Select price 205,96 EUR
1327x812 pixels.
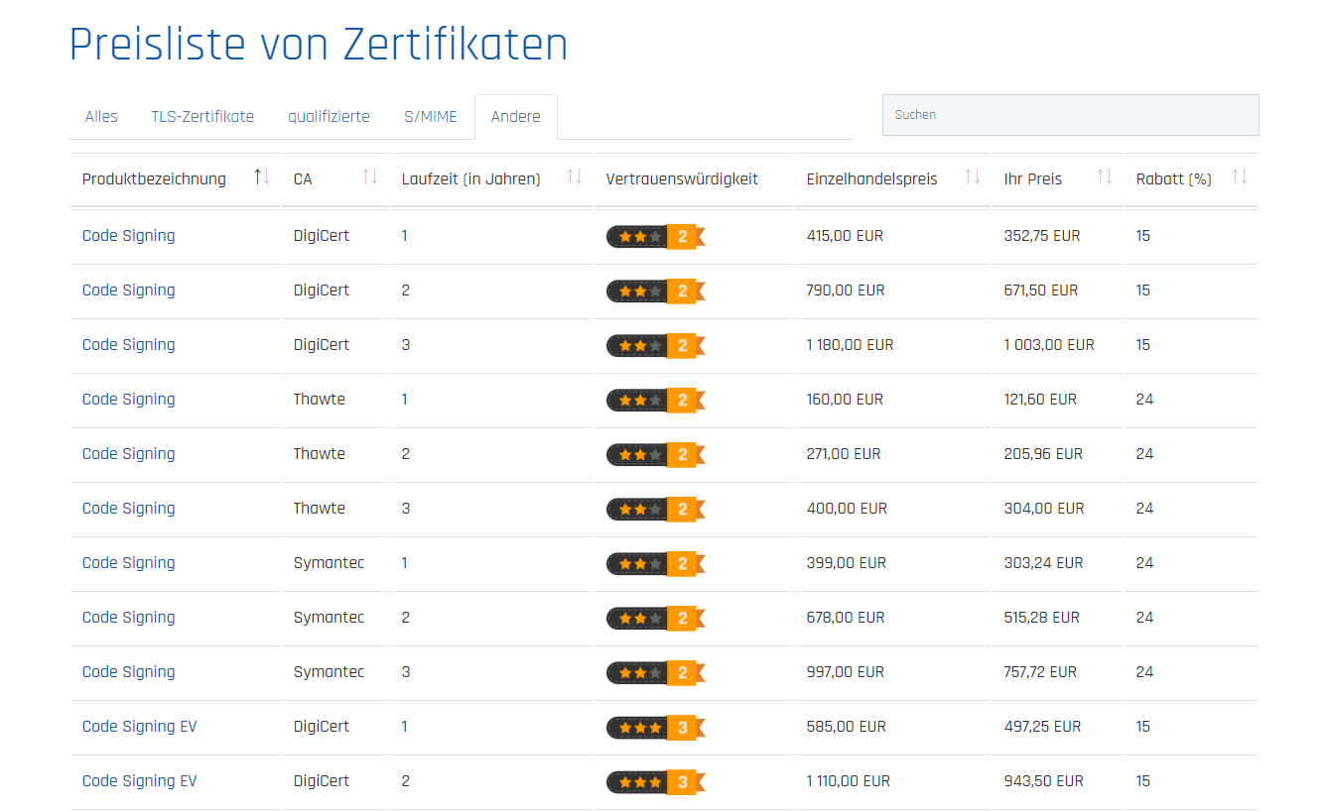pos(1043,454)
